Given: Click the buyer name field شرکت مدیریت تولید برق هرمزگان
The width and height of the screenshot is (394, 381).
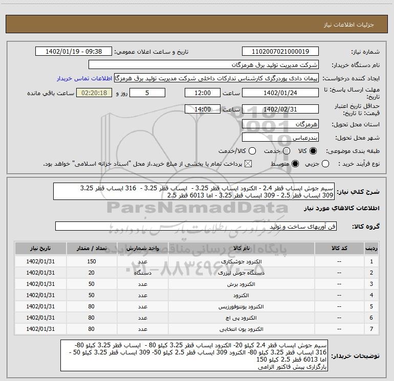Looking at the screenshot, I should [204, 65].
